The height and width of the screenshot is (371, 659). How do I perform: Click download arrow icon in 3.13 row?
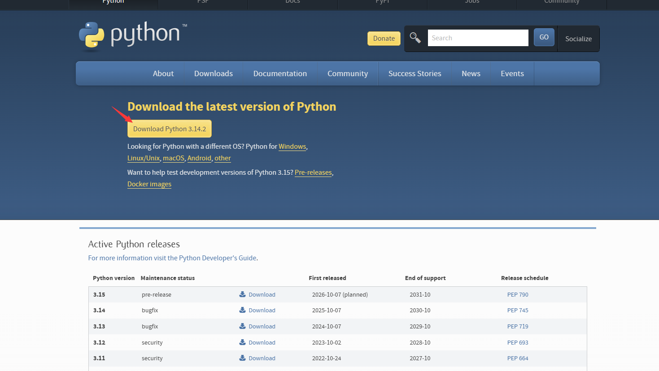pos(242,326)
